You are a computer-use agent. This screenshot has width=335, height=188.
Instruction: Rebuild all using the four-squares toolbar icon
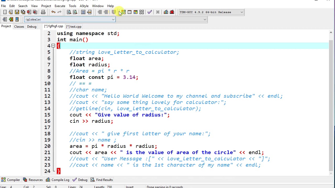point(142,12)
